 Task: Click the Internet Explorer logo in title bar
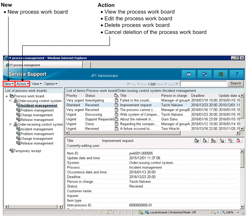pos(6,58)
